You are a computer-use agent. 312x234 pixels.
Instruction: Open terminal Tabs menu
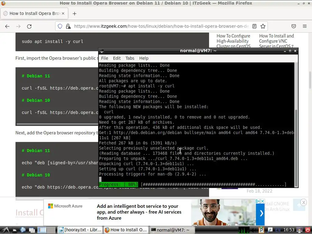130,58
